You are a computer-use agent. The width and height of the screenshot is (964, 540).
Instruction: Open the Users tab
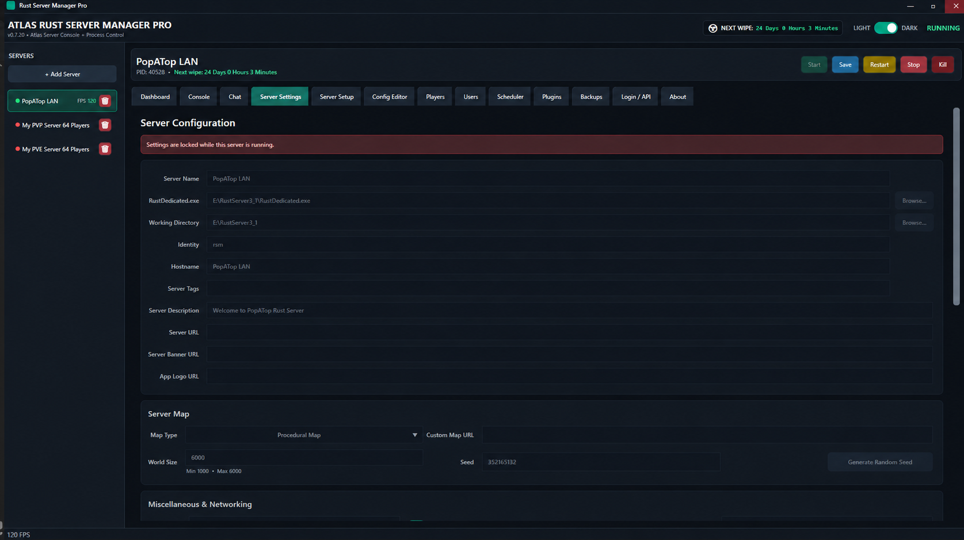471,97
